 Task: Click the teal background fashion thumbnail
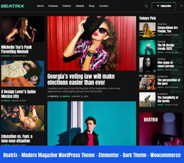tap(147, 47)
